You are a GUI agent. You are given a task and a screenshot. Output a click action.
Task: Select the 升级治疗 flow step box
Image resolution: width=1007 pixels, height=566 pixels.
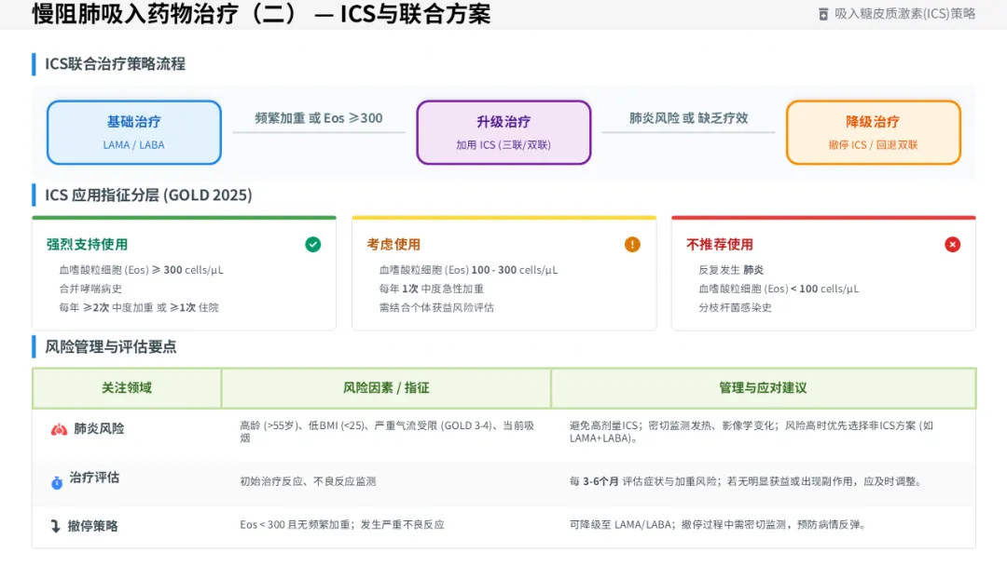click(504, 132)
